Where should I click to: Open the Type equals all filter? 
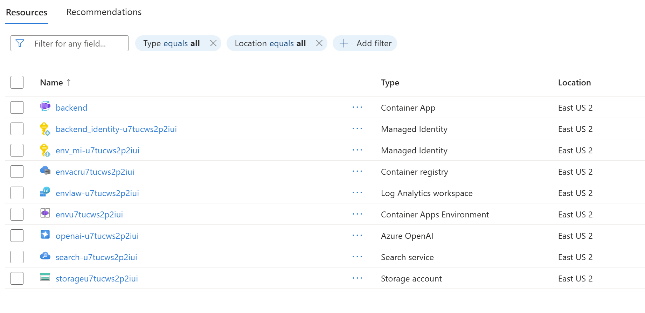coord(172,43)
